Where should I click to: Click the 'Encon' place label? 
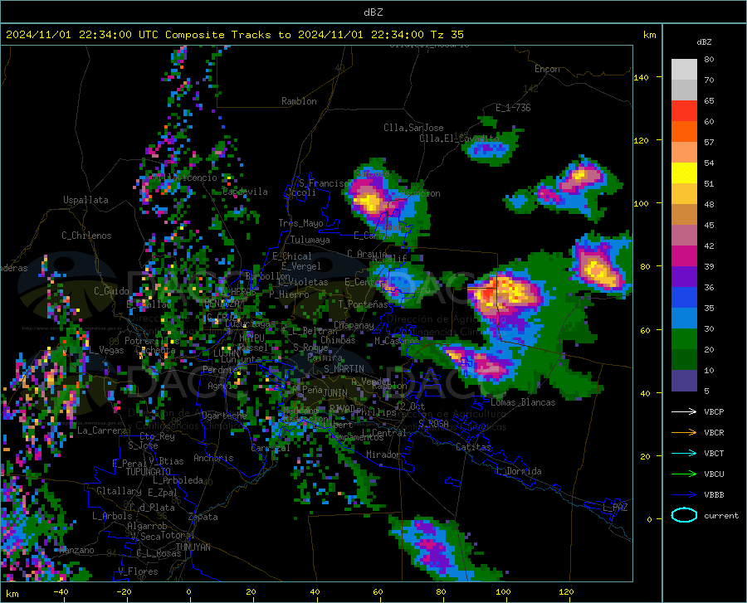(547, 69)
